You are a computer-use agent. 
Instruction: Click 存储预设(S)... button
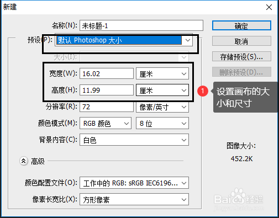tap(241, 56)
